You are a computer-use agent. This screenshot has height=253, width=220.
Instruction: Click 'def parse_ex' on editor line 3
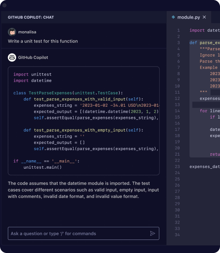coord(205,43)
